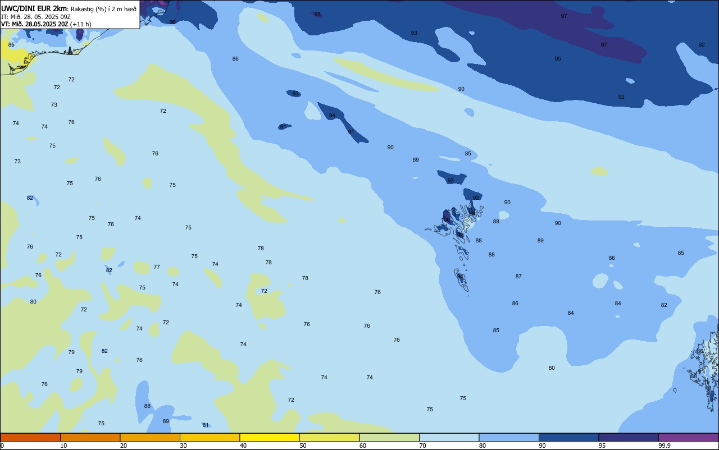Click the legend tick label '20'
The width and height of the screenshot is (719, 450).
pyautogui.click(x=124, y=446)
